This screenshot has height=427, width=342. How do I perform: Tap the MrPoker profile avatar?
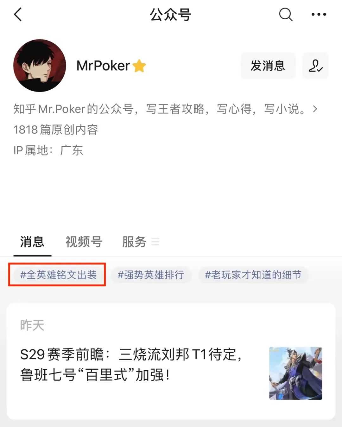point(40,66)
